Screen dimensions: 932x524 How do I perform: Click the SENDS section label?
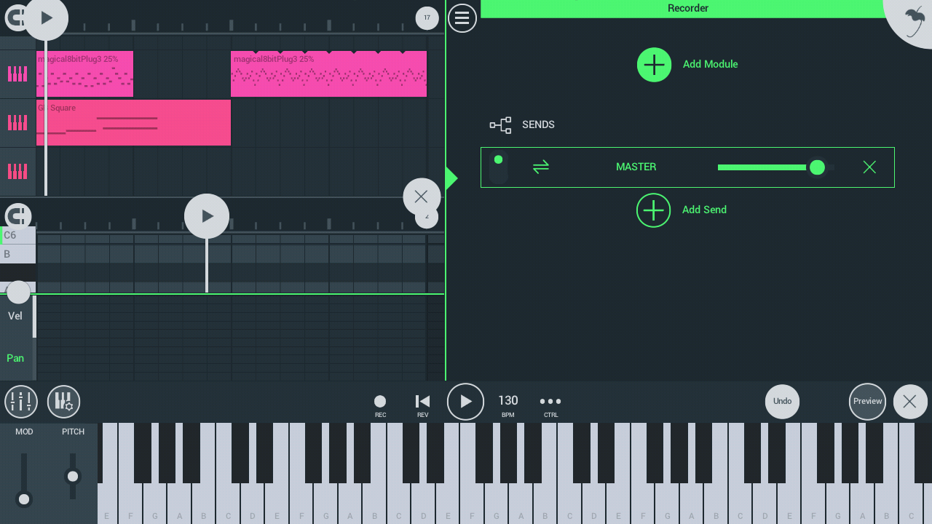point(538,125)
